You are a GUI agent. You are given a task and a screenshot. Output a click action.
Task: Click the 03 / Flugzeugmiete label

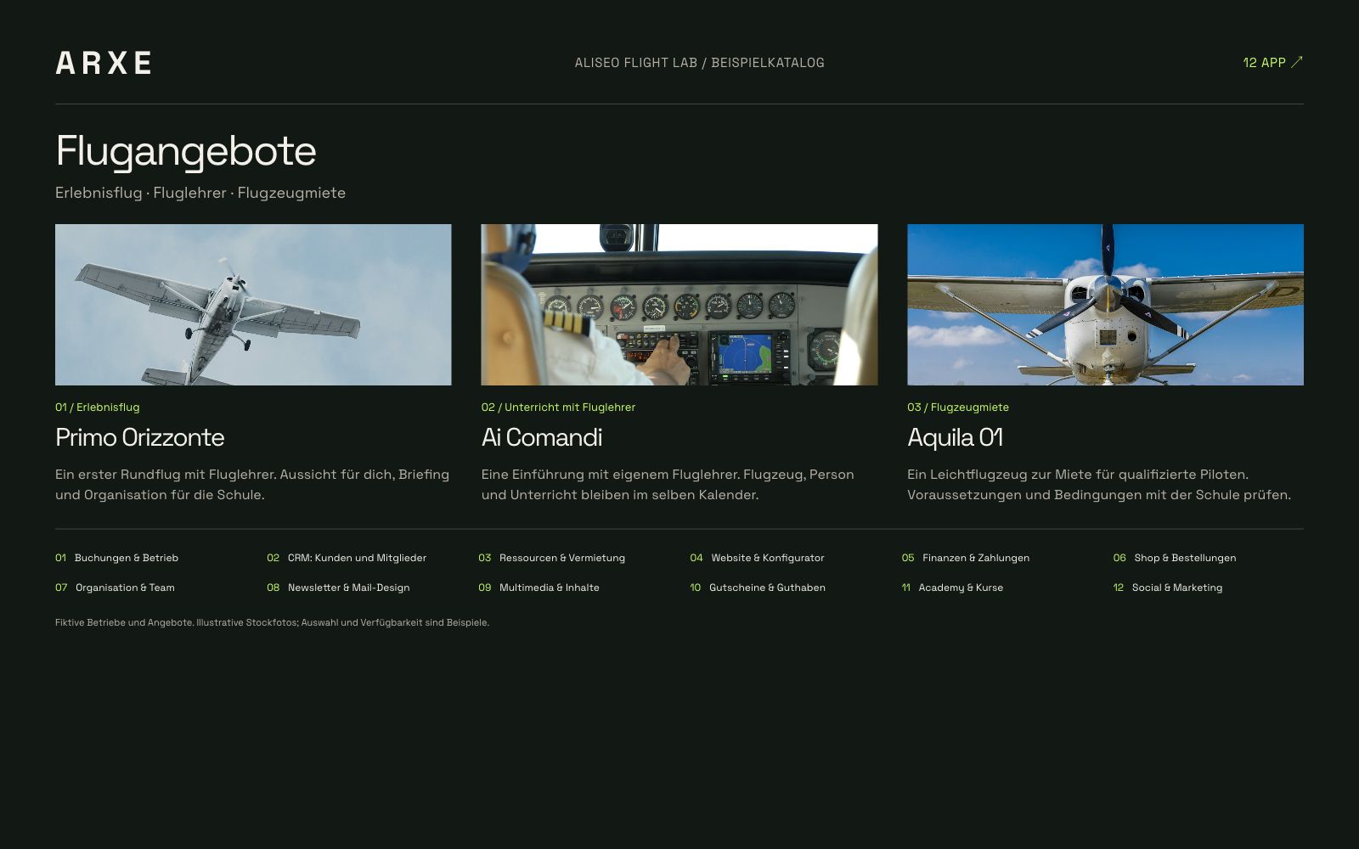[x=958, y=408]
